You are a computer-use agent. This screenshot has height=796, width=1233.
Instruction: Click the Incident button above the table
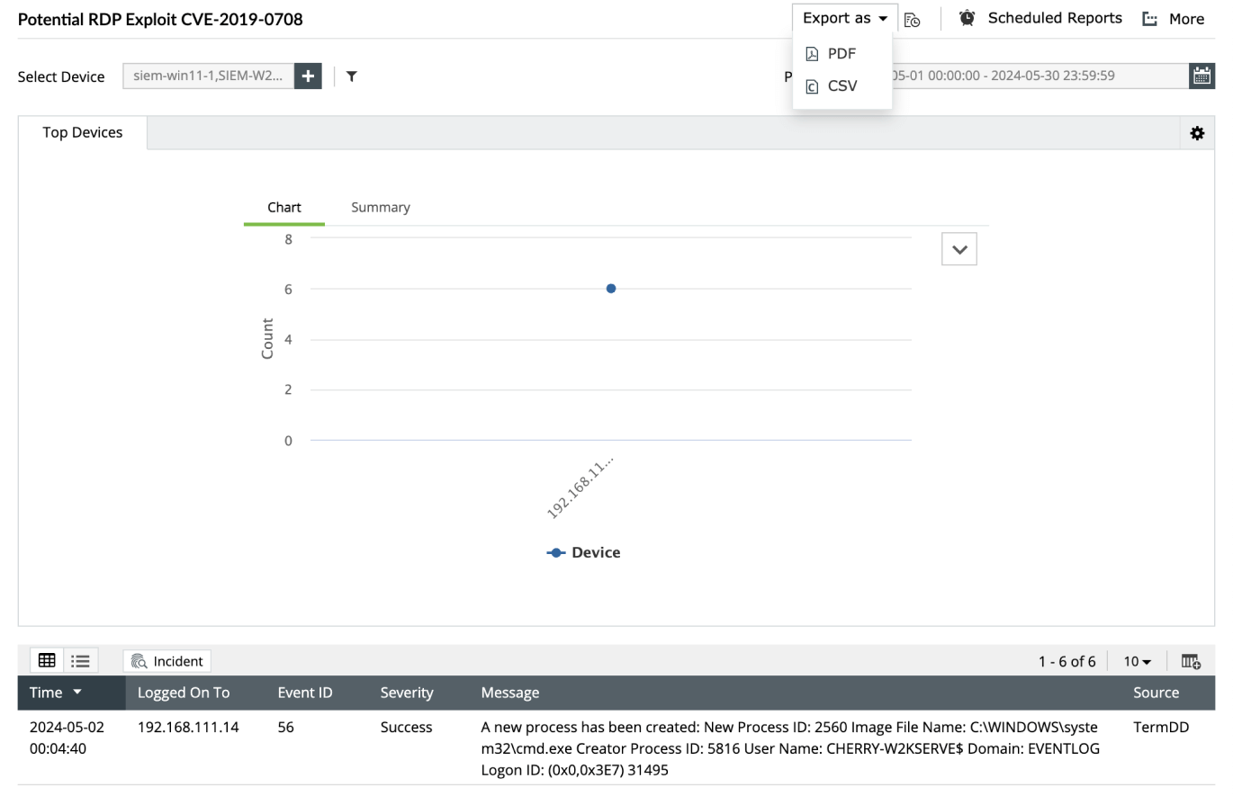(x=166, y=660)
